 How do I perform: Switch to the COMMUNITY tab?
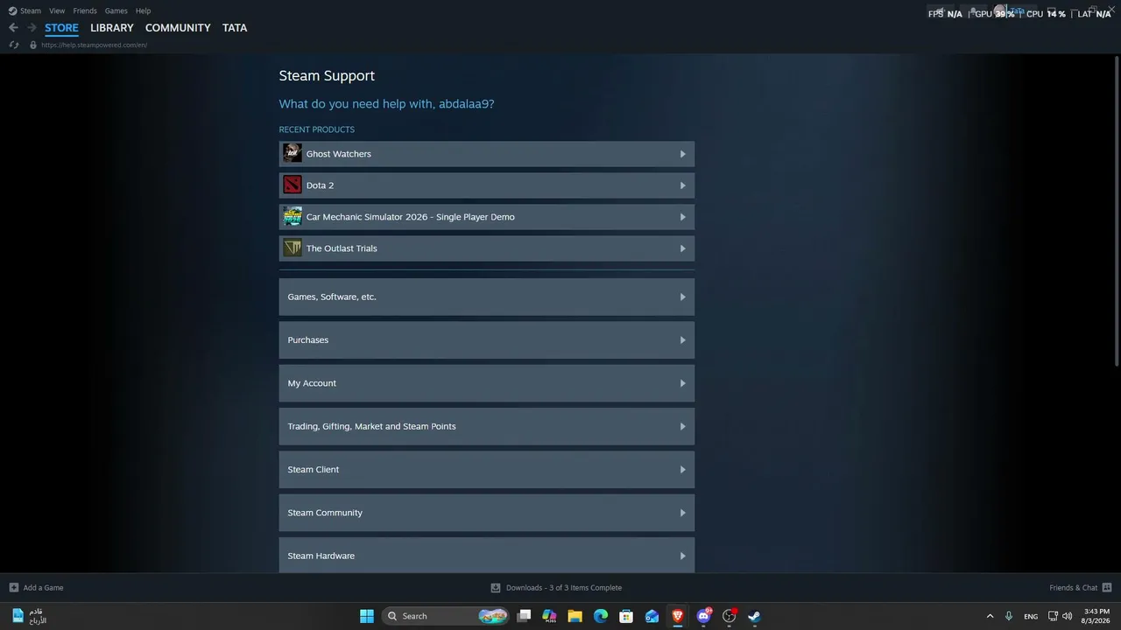click(178, 28)
